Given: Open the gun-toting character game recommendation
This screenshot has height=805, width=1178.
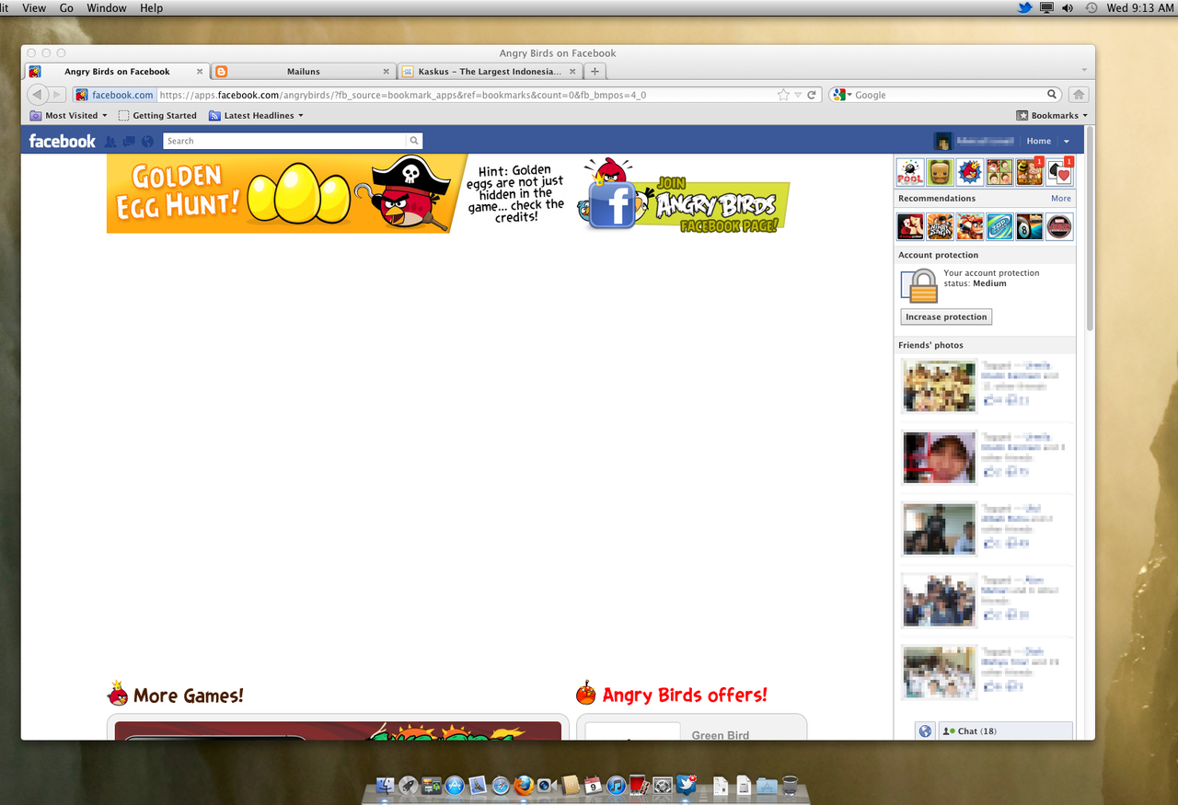Looking at the screenshot, I should pos(970,226).
